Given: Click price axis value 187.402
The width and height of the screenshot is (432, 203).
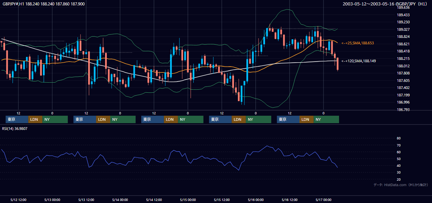Looking at the screenshot, I should (x=403, y=88).
